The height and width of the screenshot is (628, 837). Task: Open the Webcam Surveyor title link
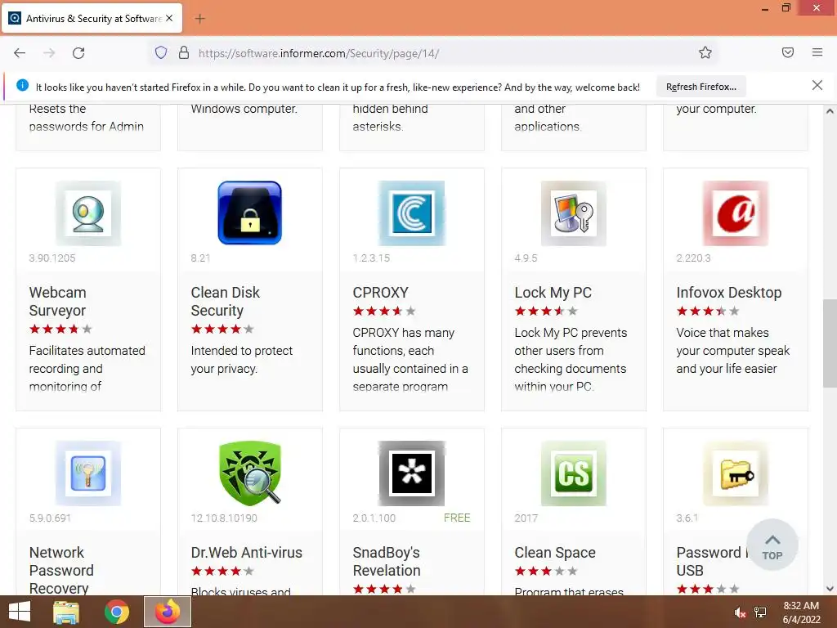58,301
